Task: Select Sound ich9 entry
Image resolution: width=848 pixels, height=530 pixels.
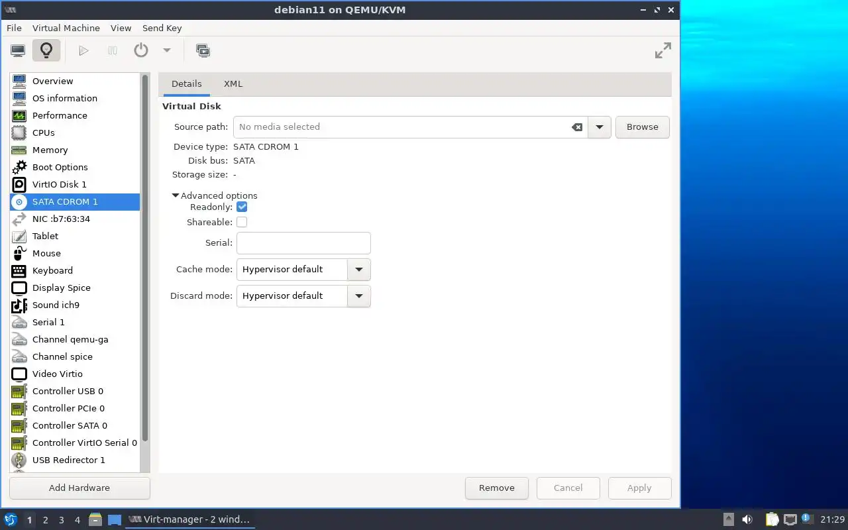Action: pyautogui.click(x=75, y=305)
